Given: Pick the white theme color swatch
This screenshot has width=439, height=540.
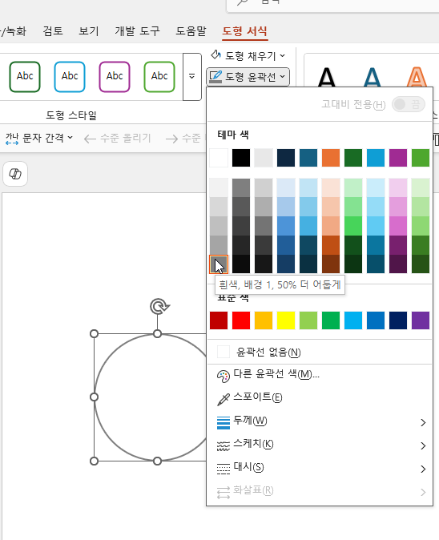Looking at the screenshot, I should 219,158.
